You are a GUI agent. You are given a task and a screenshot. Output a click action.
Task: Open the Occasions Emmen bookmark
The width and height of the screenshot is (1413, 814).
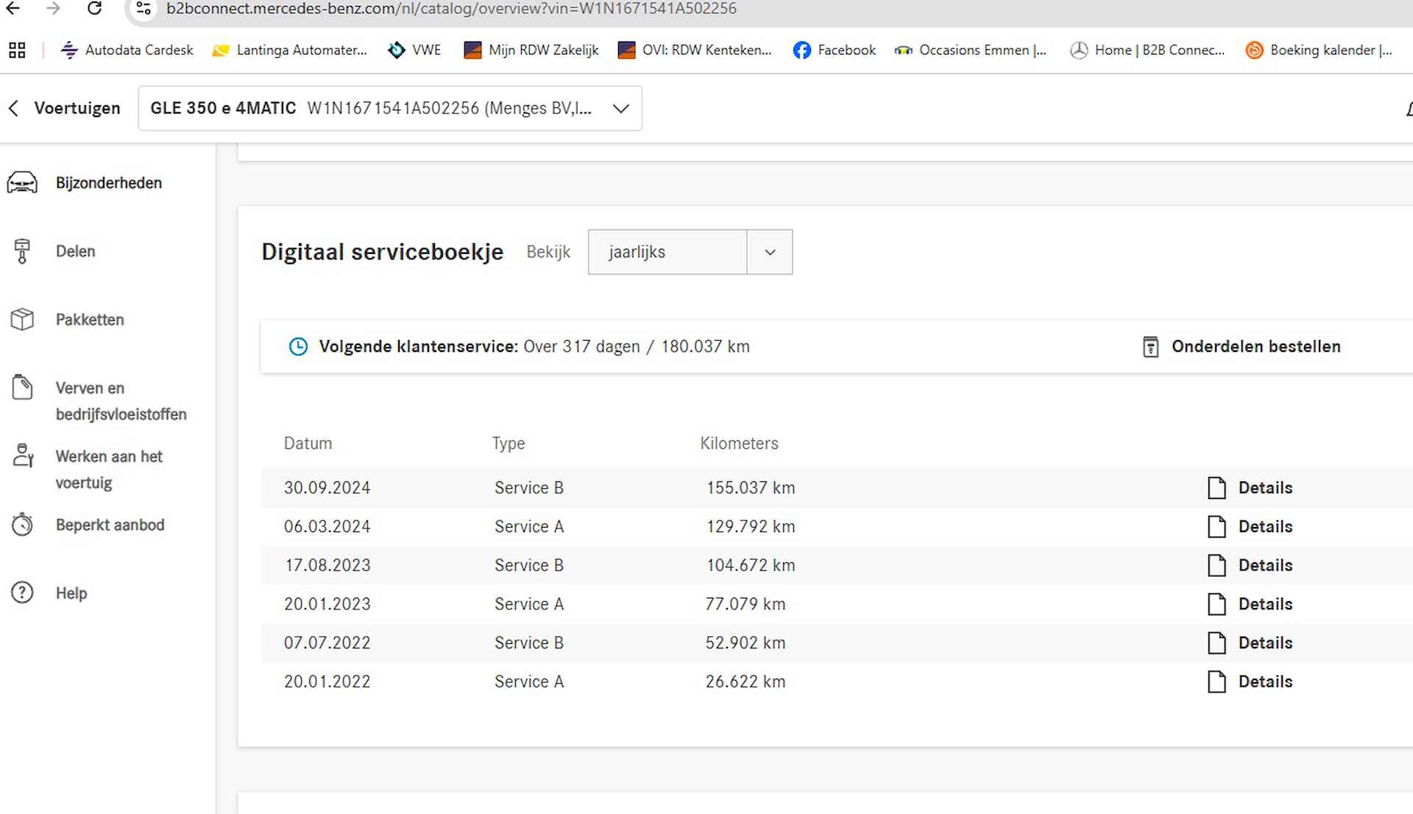click(970, 50)
